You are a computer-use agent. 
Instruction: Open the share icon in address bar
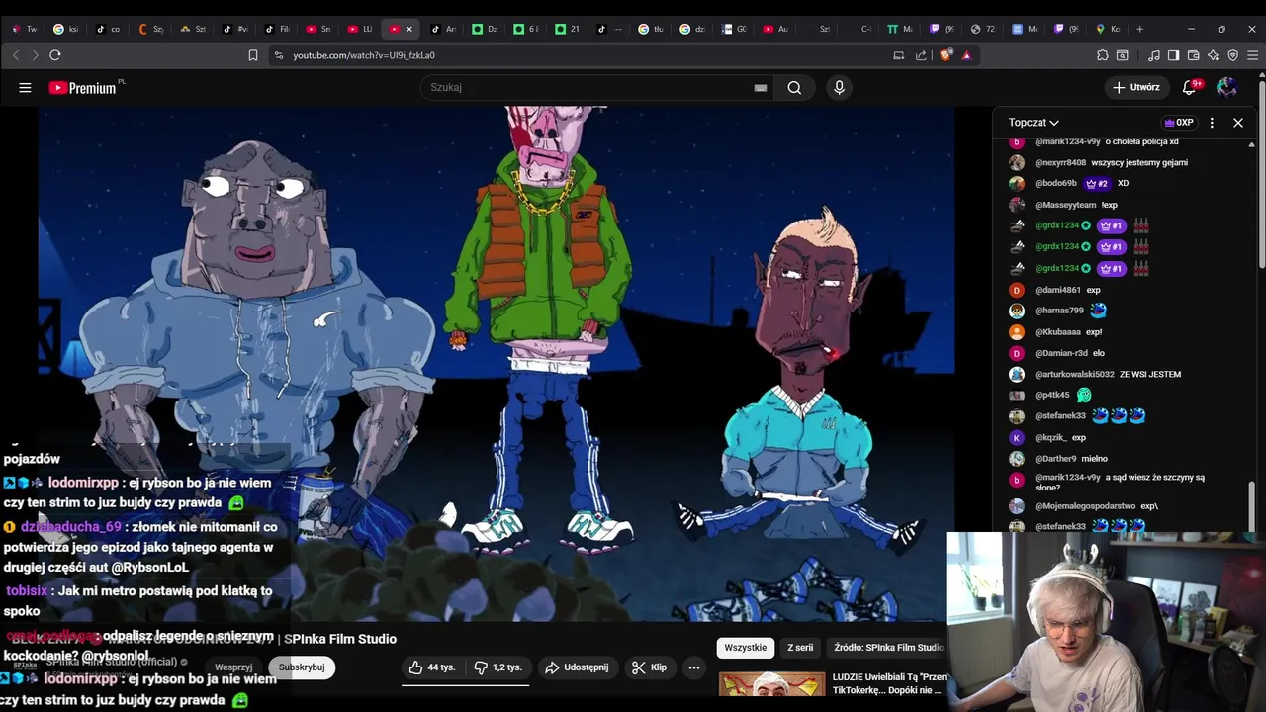[x=921, y=55]
